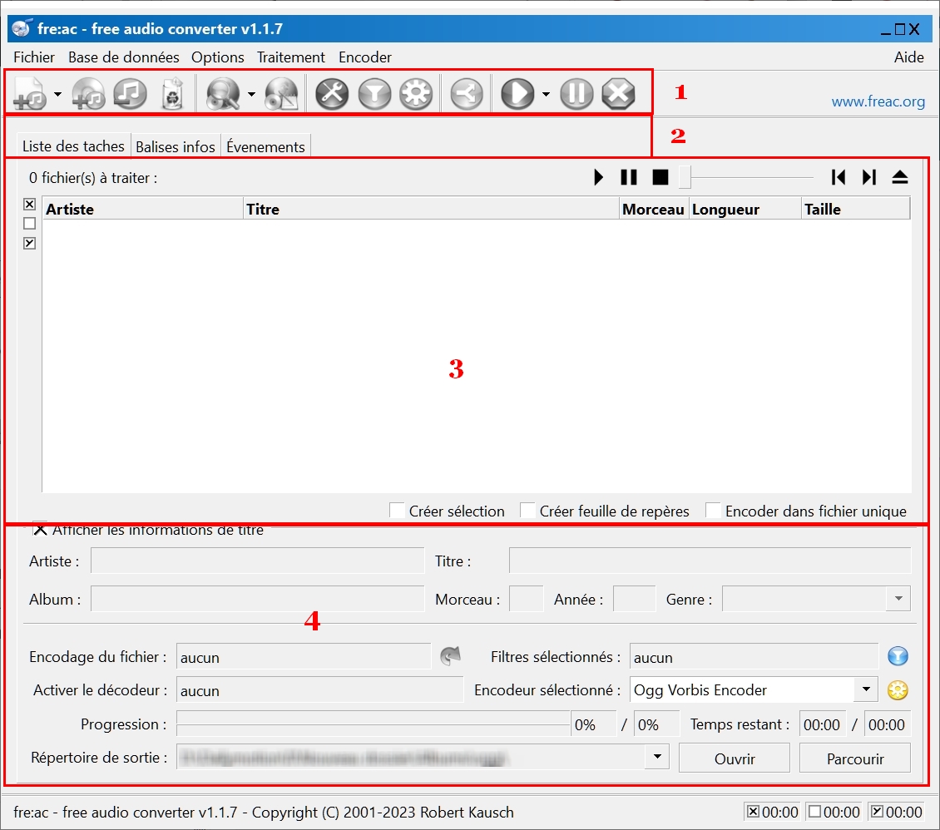Open the toolbar filter funnel icon

[x=374, y=93]
